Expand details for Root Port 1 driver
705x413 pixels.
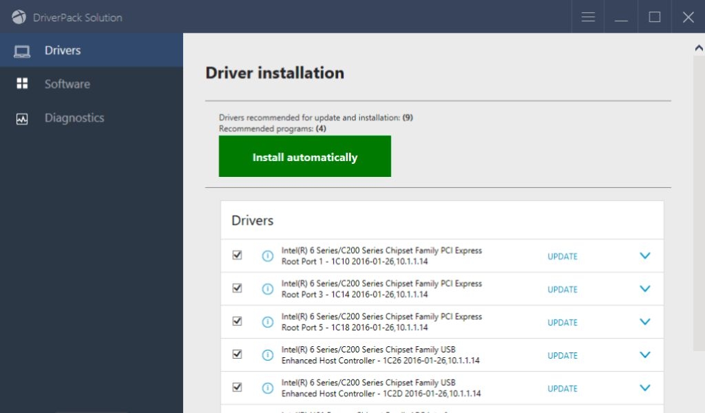coord(645,255)
